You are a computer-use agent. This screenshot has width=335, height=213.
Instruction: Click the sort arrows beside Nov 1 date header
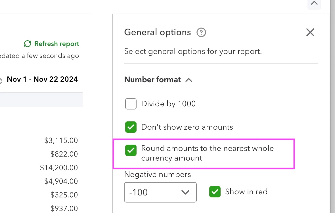(x=1, y=81)
